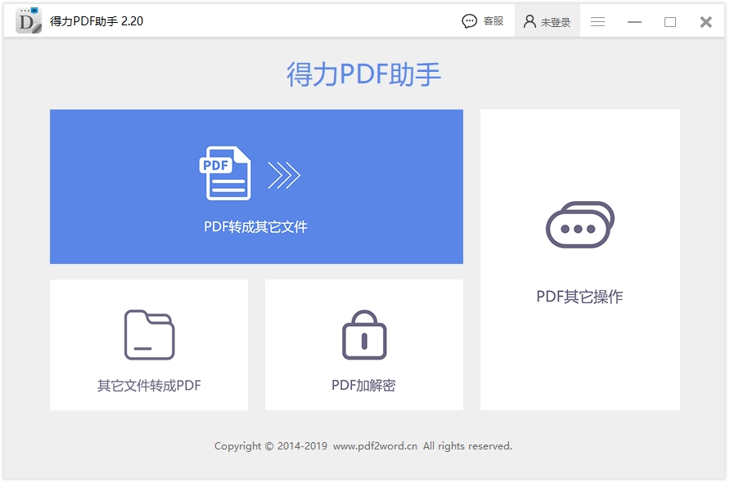Maximize the application window
This screenshot has width=730, height=483.
click(x=670, y=22)
